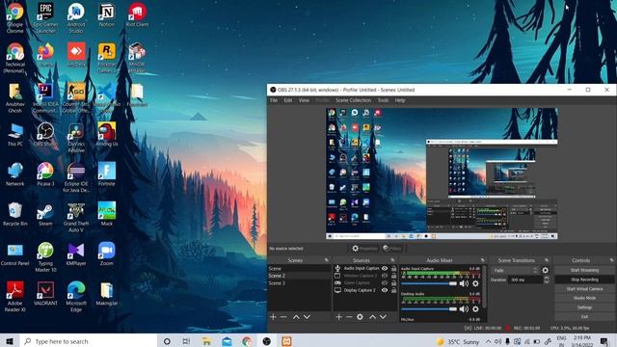Open the Android Studio desktop icon
Screen dimensions: 617x347
pyautogui.click(x=76, y=17)
